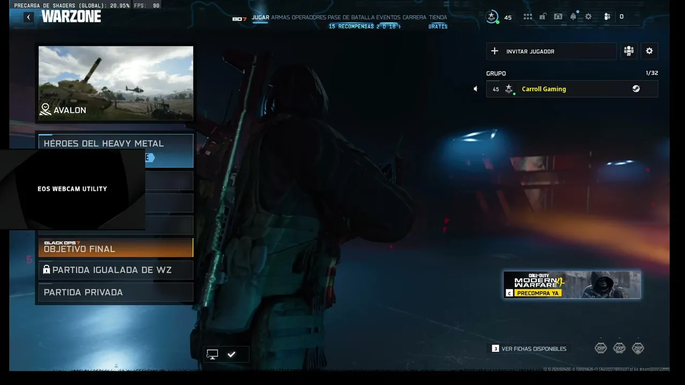Open the group code icon beside Invitar Jugador

[629, 51]
